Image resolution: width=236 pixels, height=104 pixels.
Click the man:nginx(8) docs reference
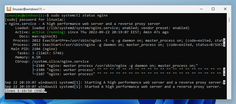(x=45, y=36)
